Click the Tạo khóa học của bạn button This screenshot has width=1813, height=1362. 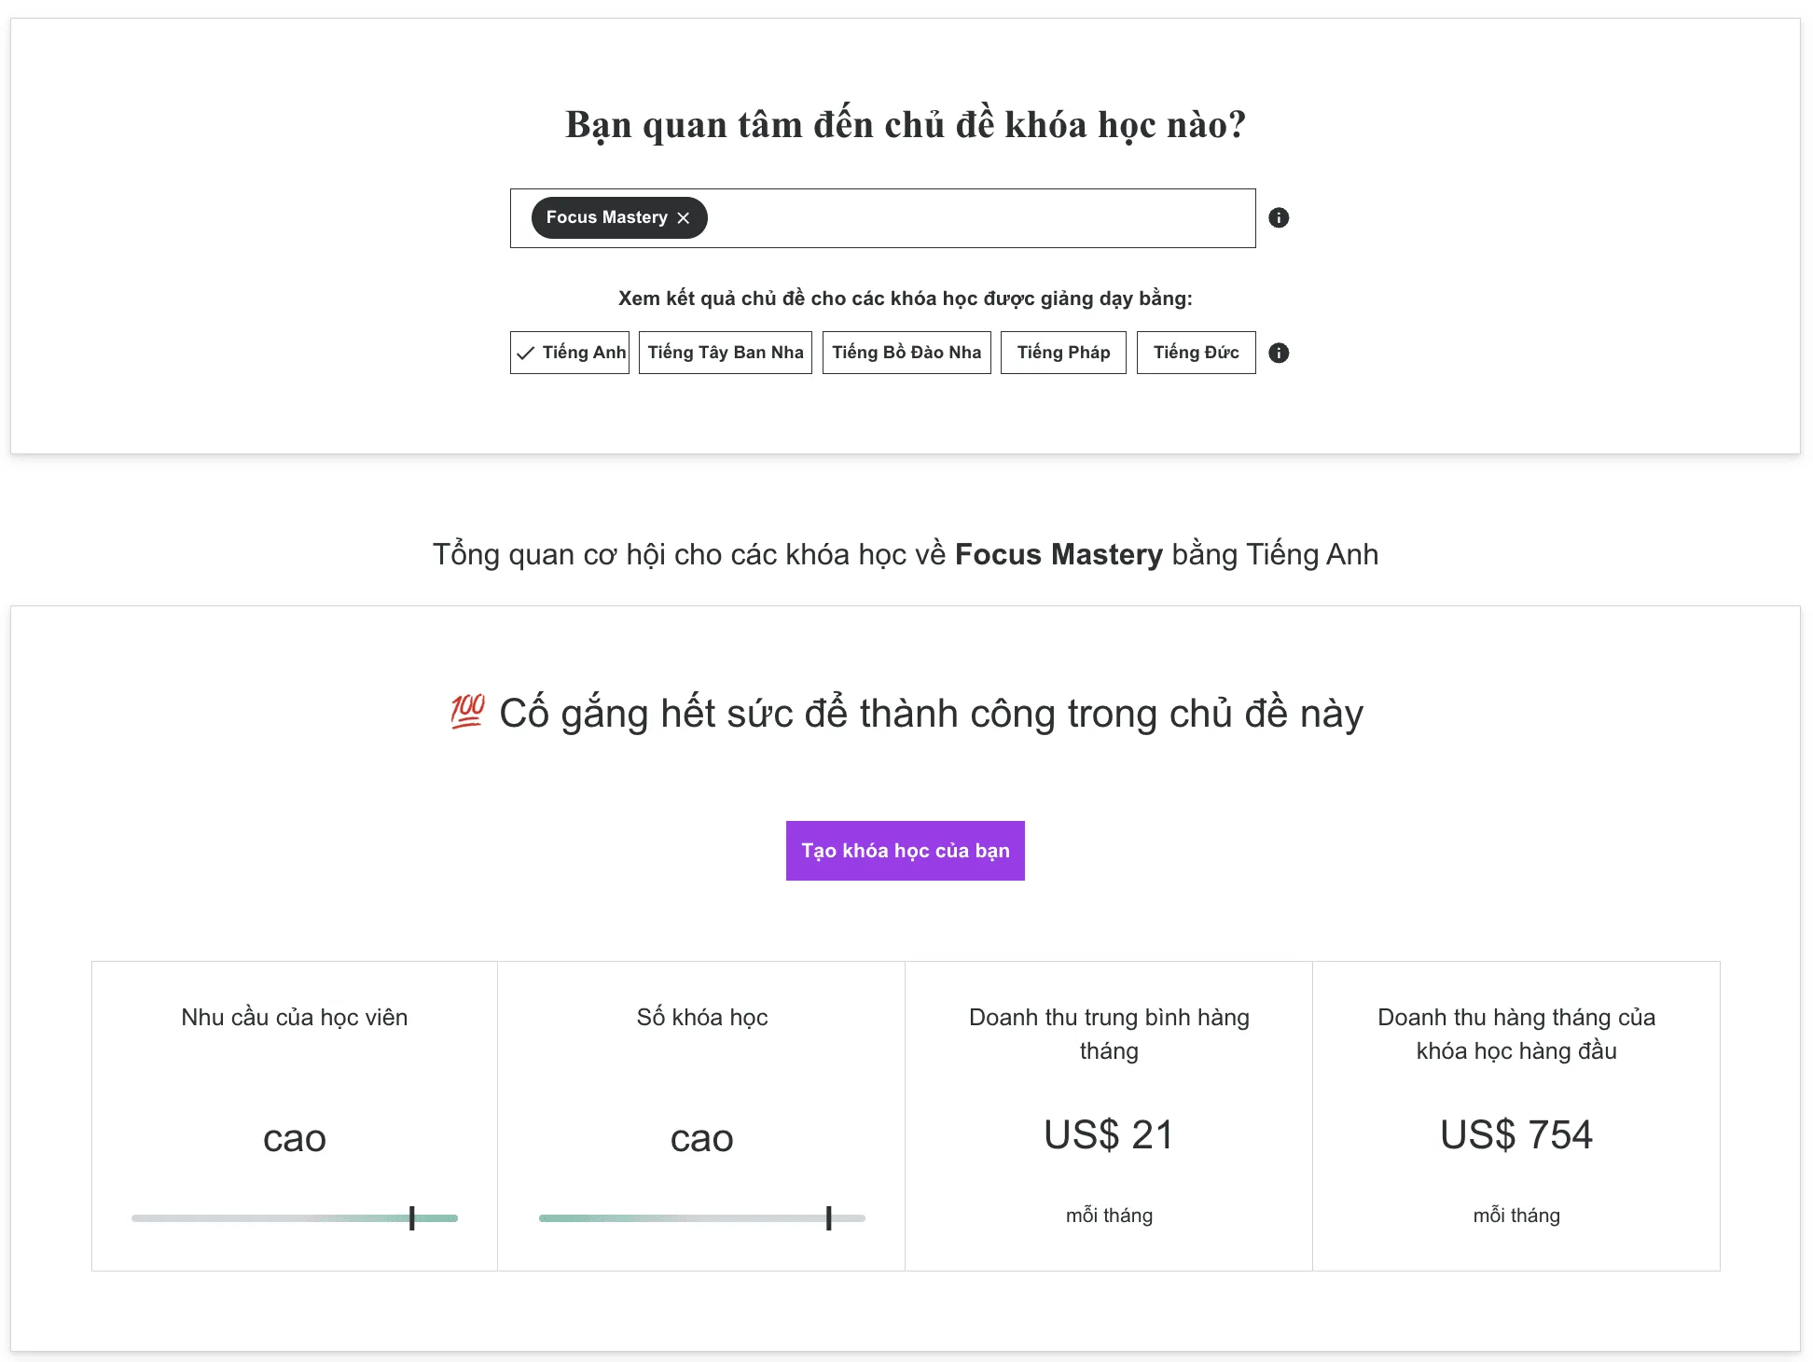tap(905, 850)
